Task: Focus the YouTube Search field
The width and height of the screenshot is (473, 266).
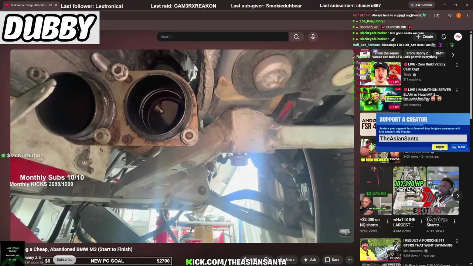Action: (222, 37)
